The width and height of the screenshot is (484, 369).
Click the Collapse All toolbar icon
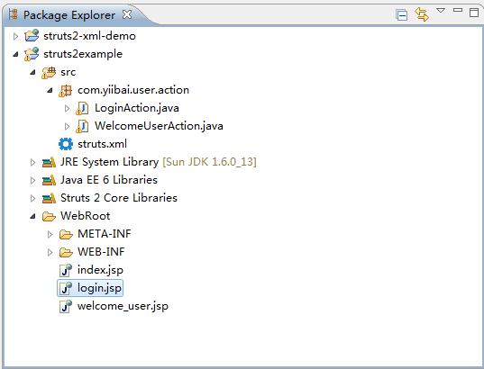pyautogui.click(x=402, y=14)
